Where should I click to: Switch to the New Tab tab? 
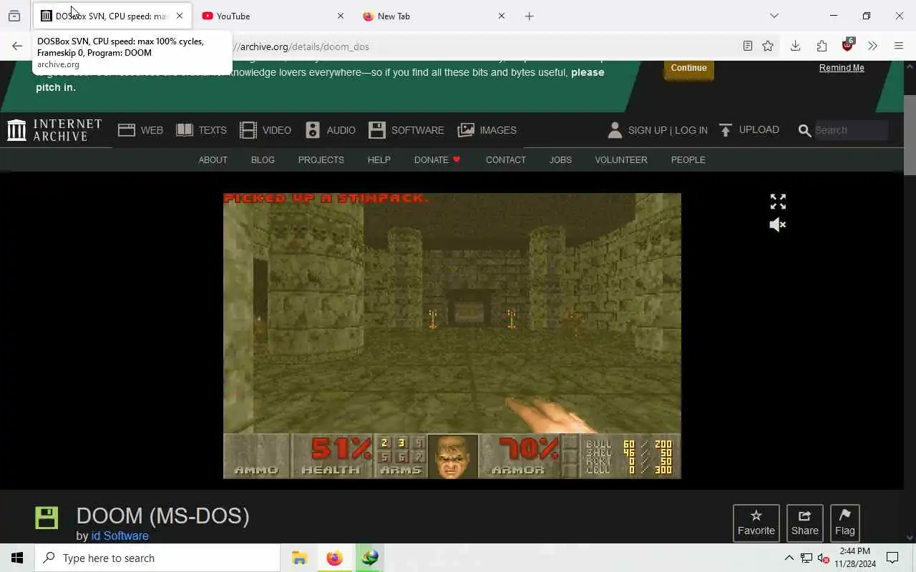tap(433, 16)
